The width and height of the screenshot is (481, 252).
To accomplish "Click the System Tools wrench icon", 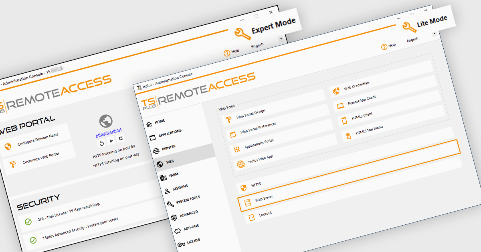I will coord(170,204).
